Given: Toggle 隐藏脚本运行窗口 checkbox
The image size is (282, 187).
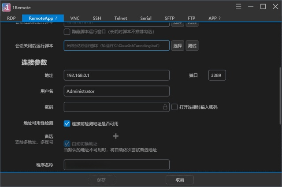Looking at the screenshot, I should 67,32.
